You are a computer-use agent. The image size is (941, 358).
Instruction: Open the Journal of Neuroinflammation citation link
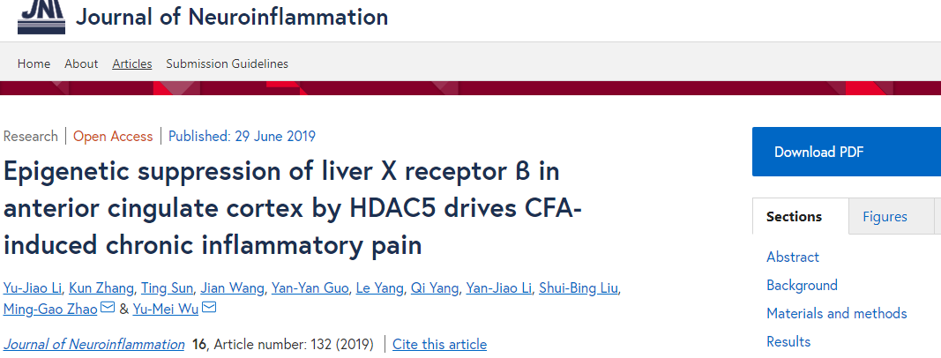(x=93, y=344)
